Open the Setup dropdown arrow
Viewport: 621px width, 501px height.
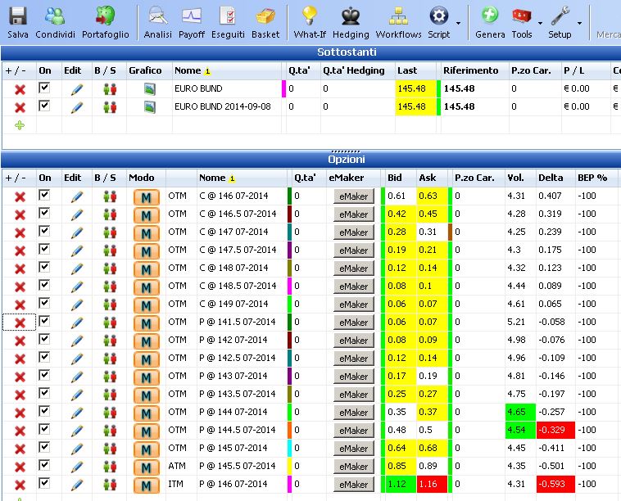point(579,24)
